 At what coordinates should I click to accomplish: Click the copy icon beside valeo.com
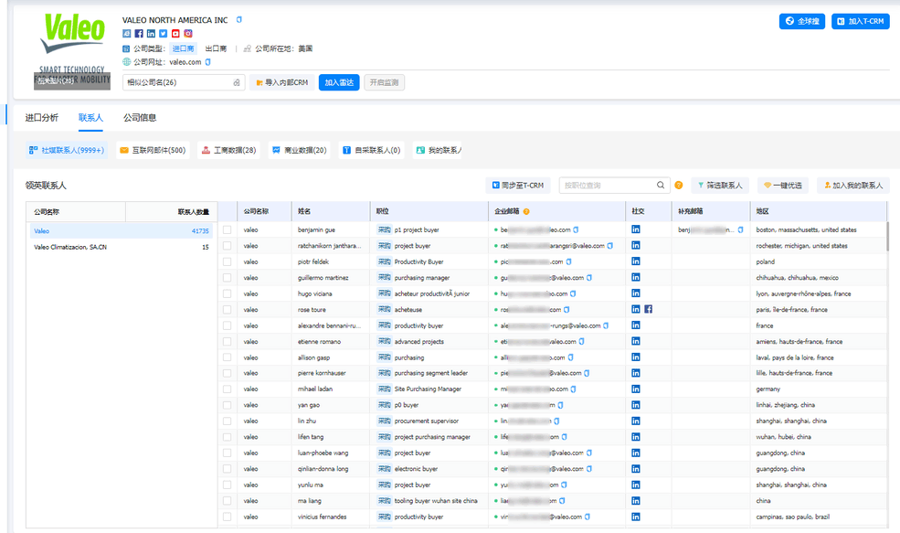pos(208,62)
